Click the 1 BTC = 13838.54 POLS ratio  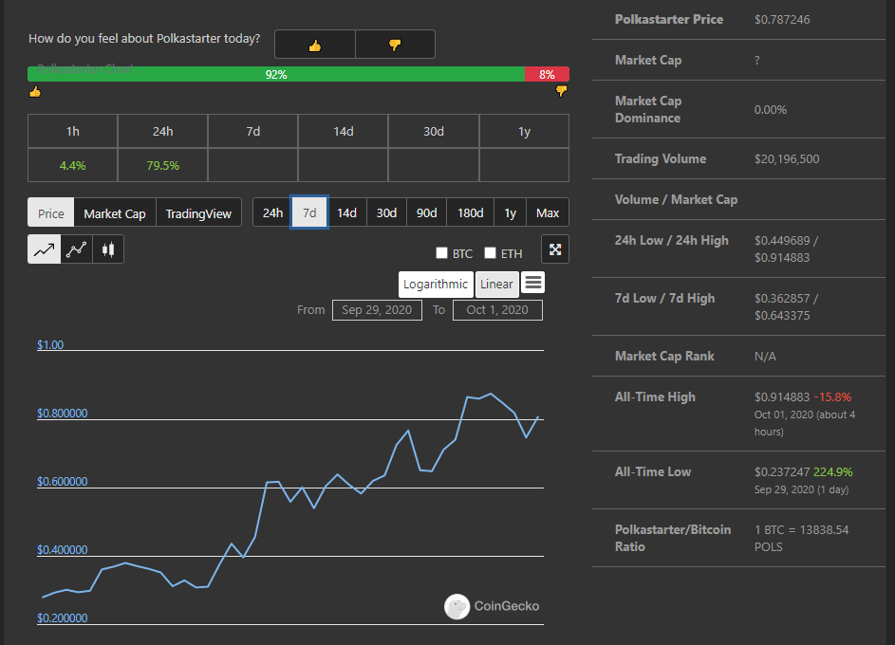click(x=801, y=539)
